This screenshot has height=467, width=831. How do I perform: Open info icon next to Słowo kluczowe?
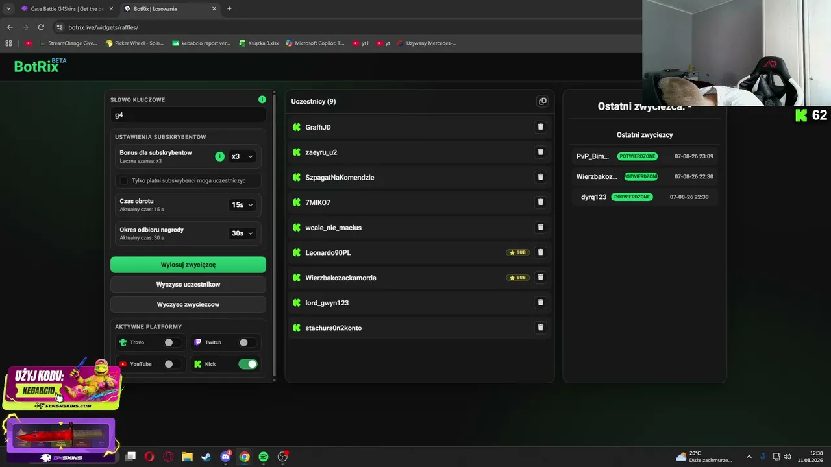click(x=262, y=99)
